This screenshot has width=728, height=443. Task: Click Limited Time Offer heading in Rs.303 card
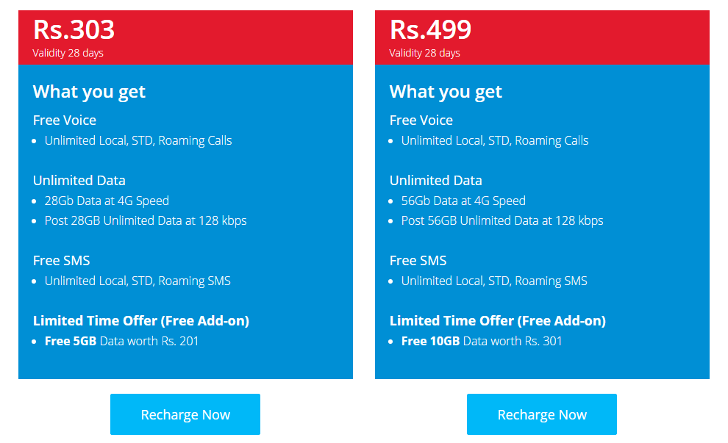[x=141, y=321]
